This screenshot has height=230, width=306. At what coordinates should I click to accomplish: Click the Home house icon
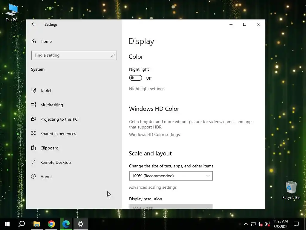34,41
